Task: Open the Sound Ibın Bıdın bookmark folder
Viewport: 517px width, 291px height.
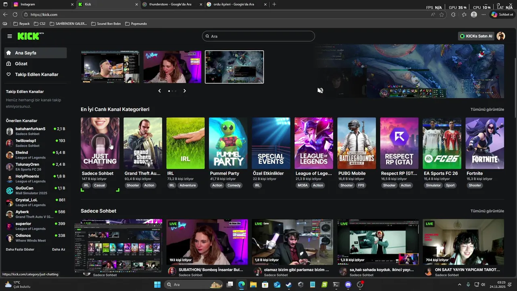Action: (106, 24)
